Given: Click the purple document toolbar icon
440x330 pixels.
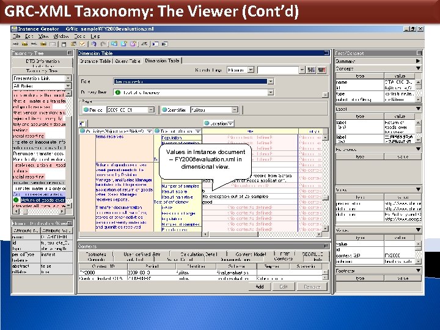Looking at the screenshot, I should (133, 44).
